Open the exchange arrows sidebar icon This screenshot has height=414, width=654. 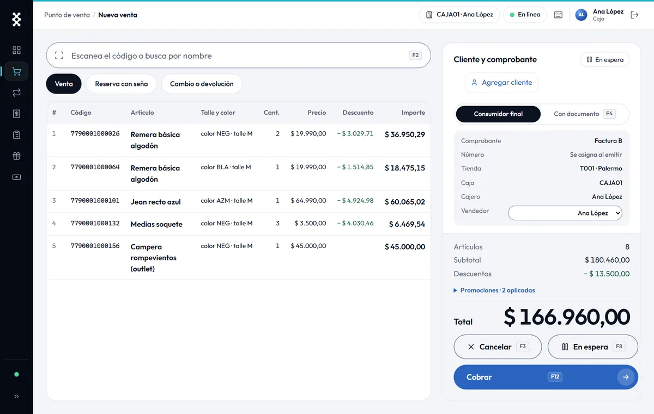tap(16, 92)
